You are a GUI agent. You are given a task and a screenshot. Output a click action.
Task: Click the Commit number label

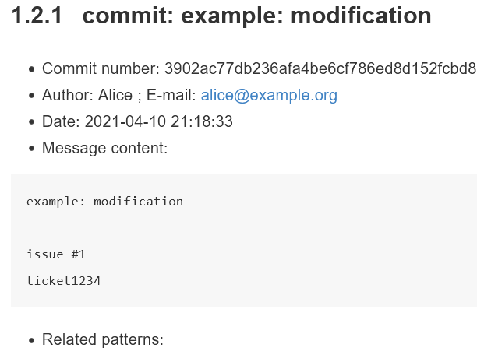click(101, 68)
